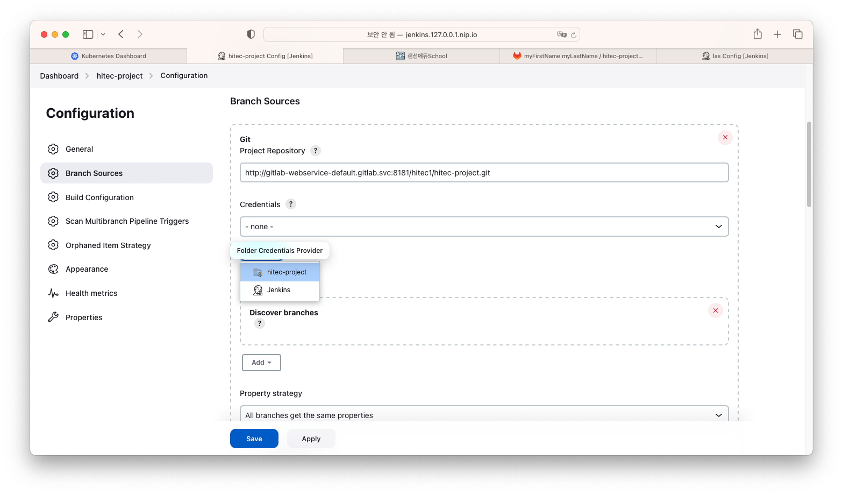Click the Build Configuration gear icon
This screenshot has width=843, height=495.
(53, 197)
